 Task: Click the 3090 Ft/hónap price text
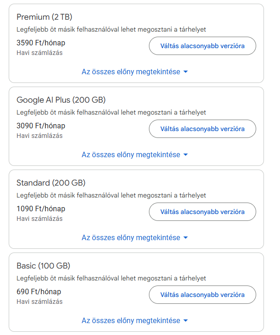tap(41, 126)
